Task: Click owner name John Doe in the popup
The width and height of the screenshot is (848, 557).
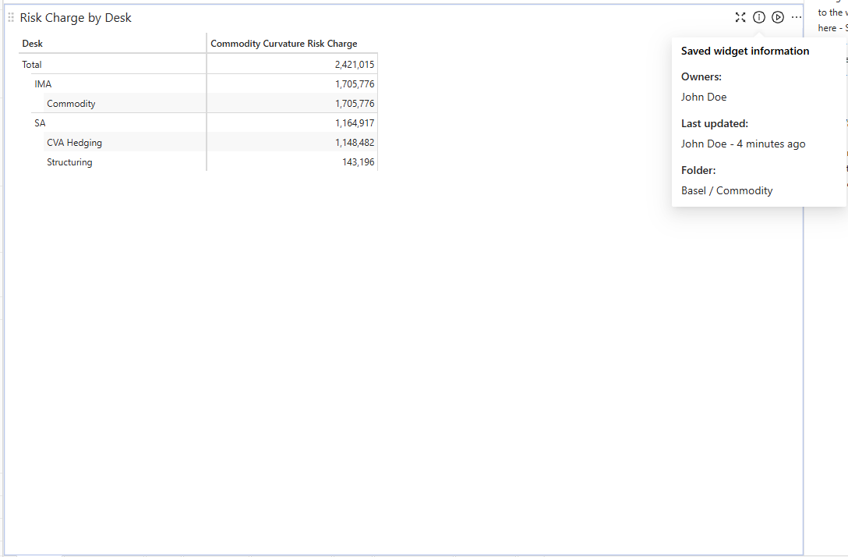Action: (703, 97)
